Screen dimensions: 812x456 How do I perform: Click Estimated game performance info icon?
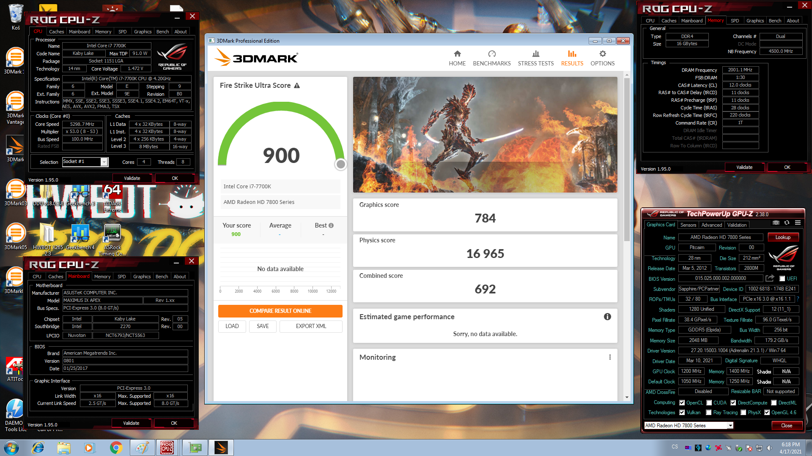click(x=607, y=317)
